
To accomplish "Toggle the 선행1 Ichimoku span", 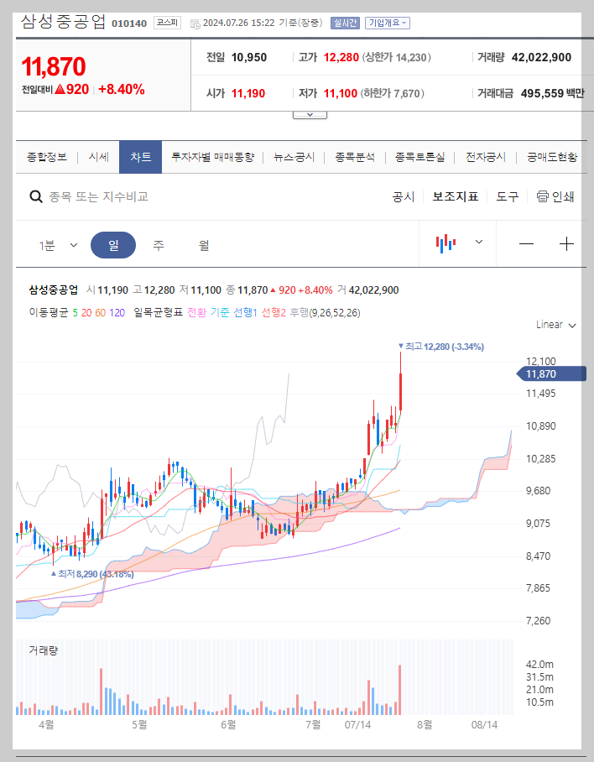I will [x=245, y=312].
